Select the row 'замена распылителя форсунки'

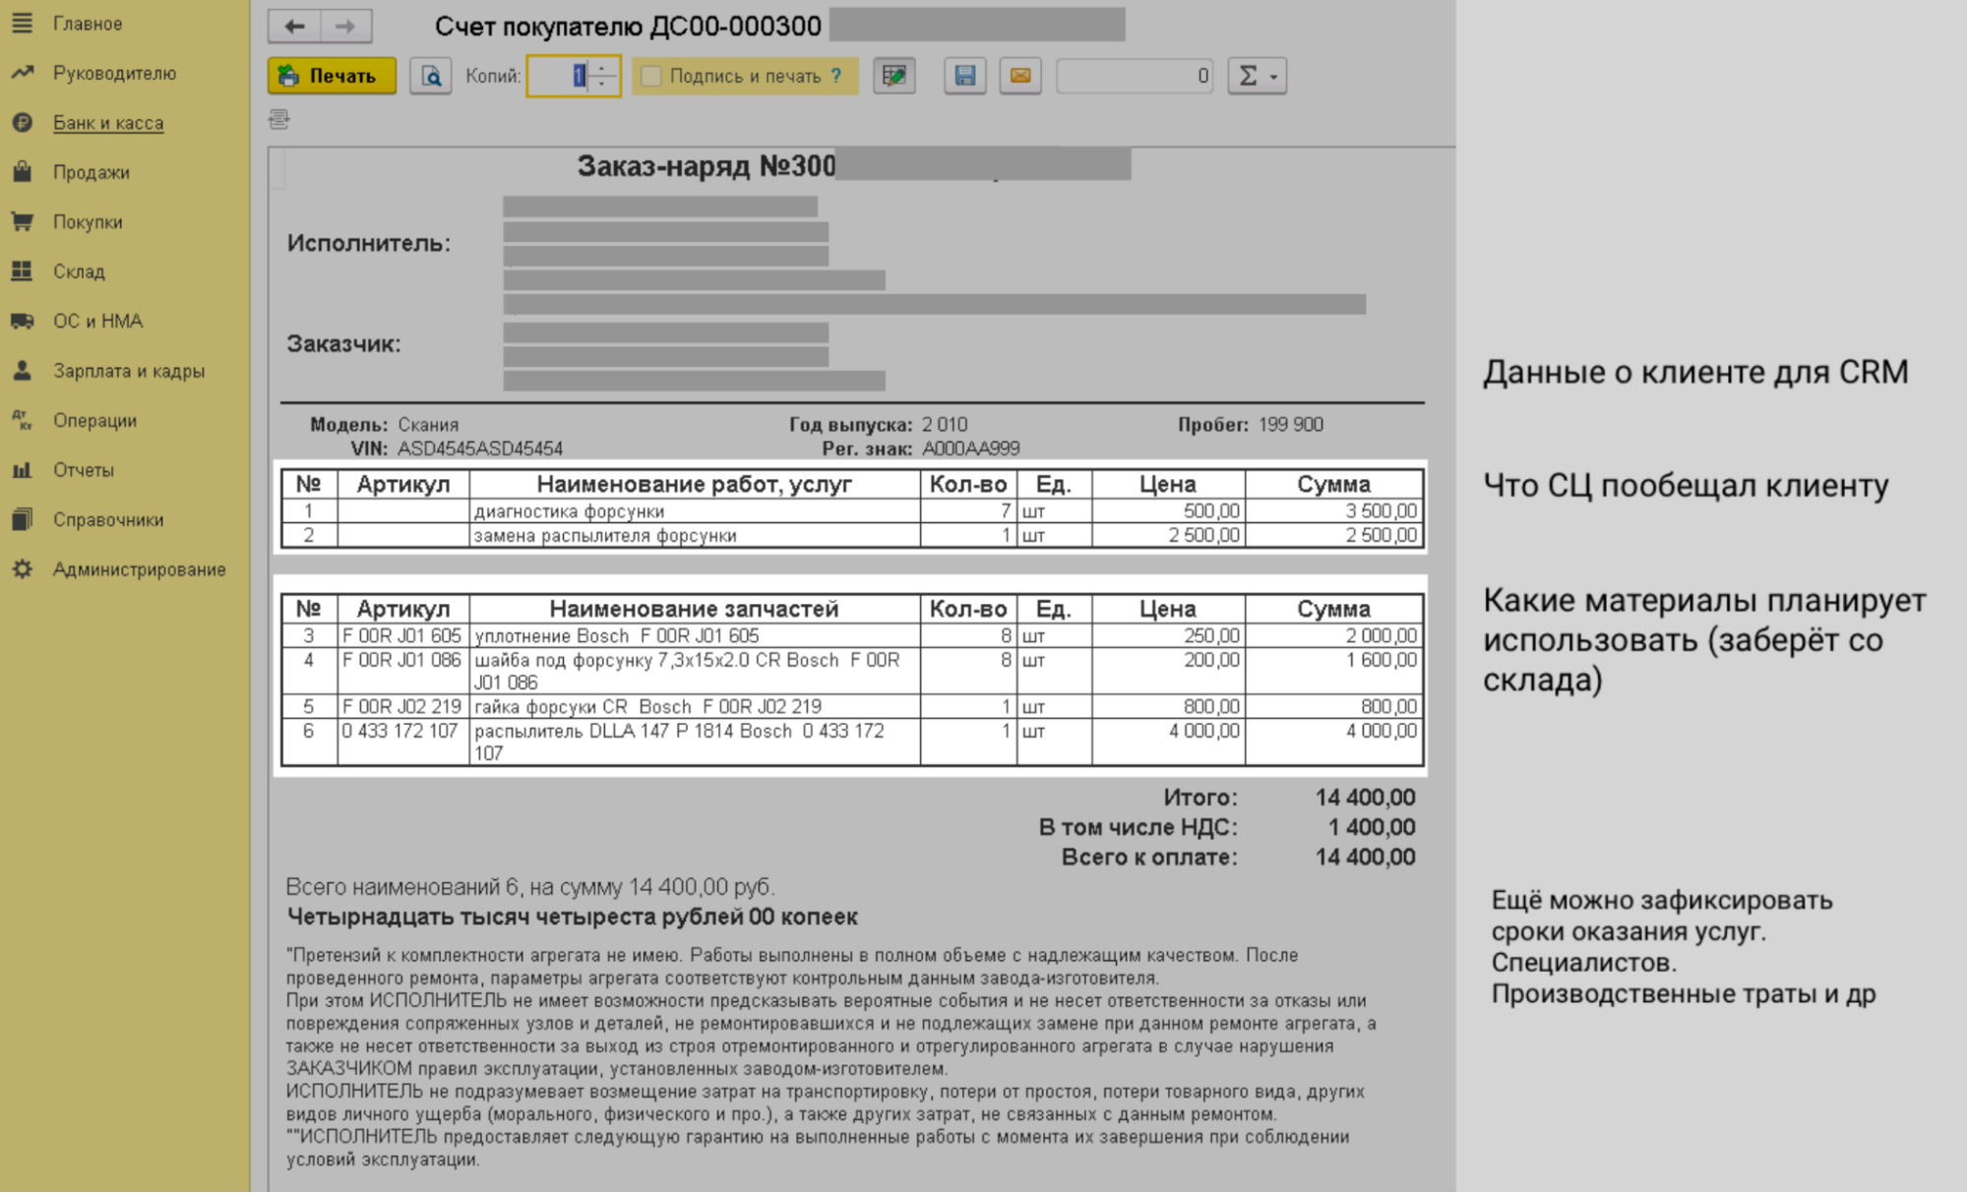851,536
